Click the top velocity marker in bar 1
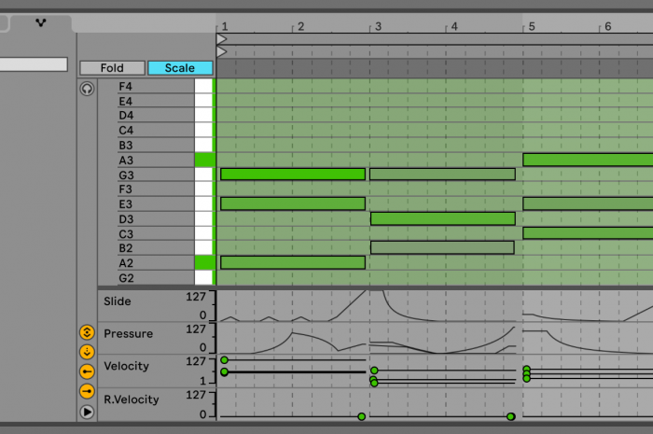Viewport: 653px width, 434px height. pos(225,360)
